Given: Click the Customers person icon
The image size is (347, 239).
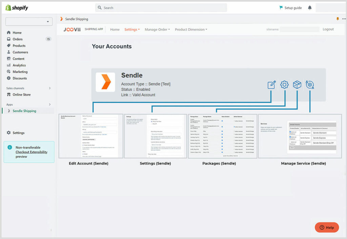Looking at the screenshot, I should point(8,52).
